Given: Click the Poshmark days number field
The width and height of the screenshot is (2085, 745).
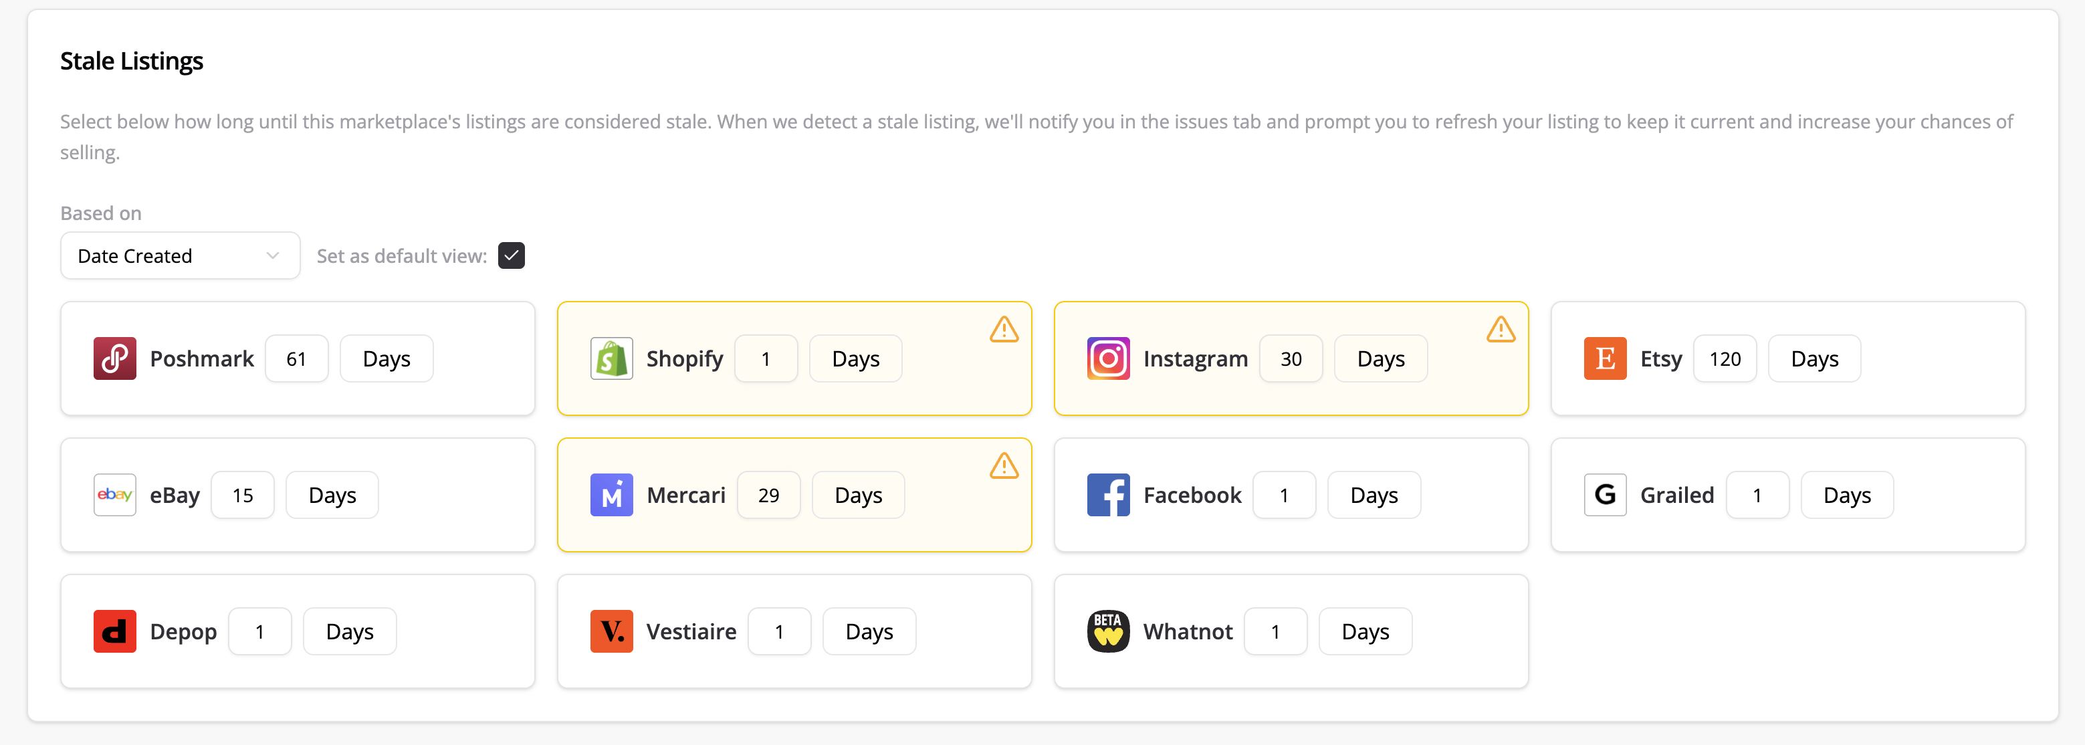Looking at the screenshot, I should [296, 358].
